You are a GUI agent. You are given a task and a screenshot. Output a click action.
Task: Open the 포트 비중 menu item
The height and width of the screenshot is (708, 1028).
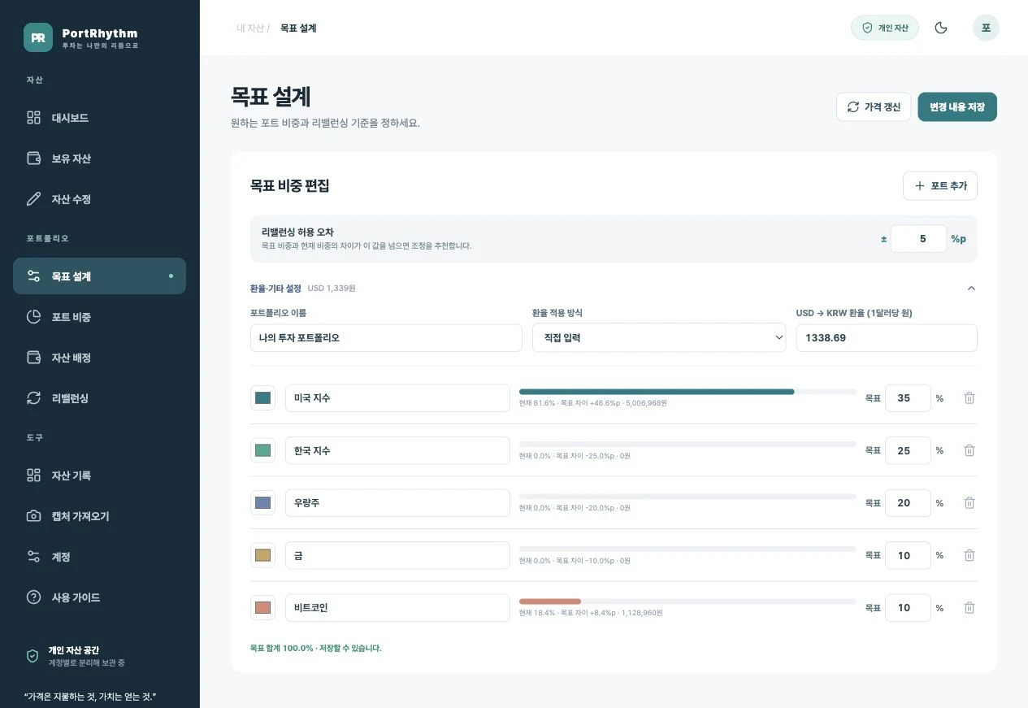99,317
